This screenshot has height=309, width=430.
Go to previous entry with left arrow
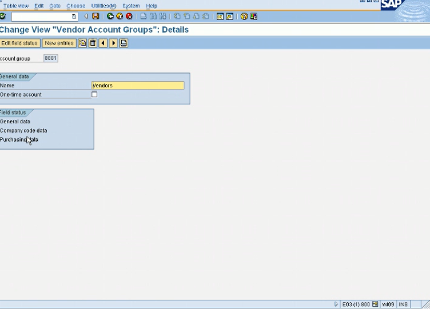103,43
